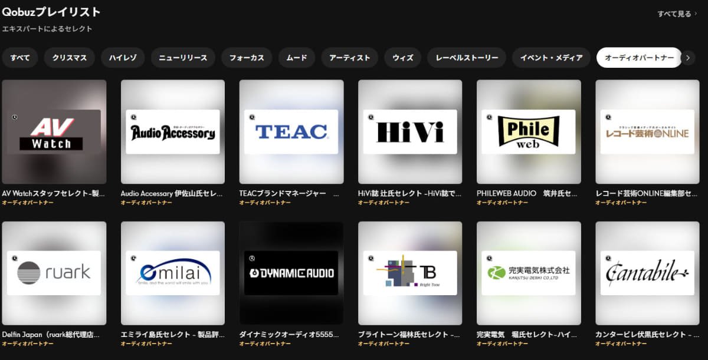Select the すべて filter chip

click(x=20, y=58)
